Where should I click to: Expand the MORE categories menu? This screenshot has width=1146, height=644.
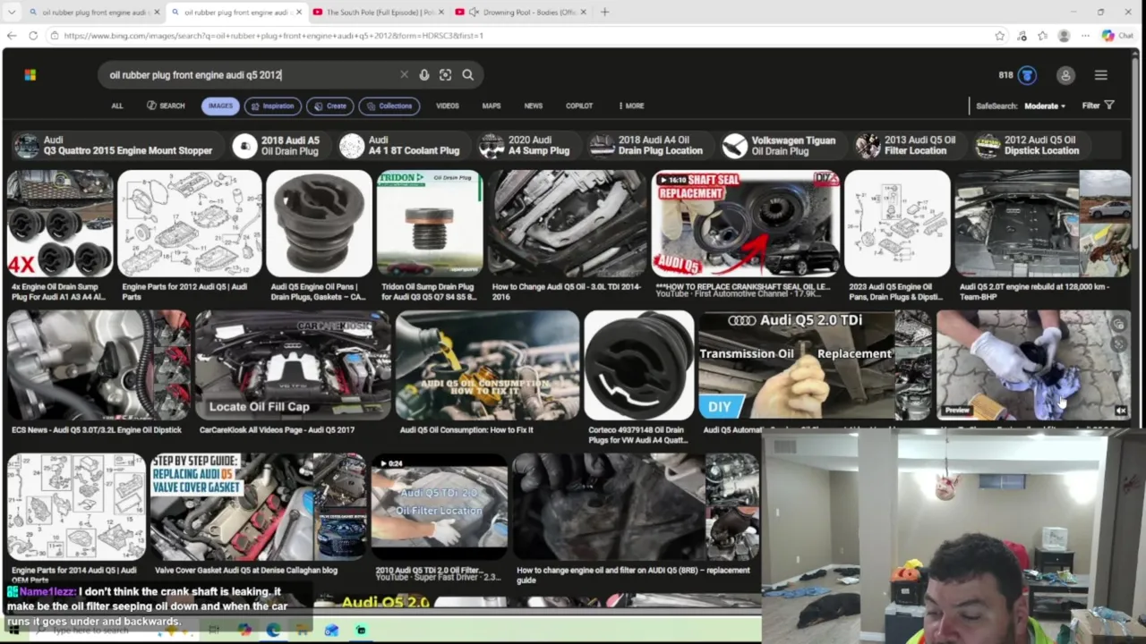click(631, 106)
